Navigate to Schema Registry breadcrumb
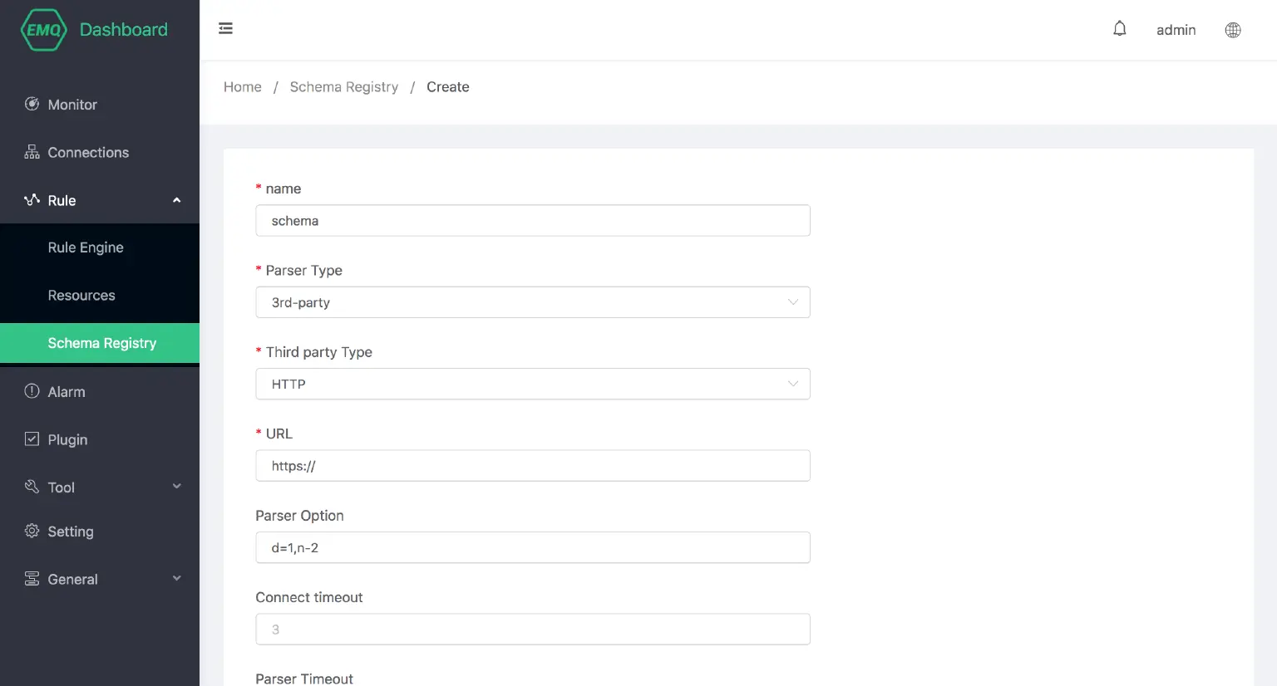Viewport: 1277px width, 686px height. click(343, 87)
